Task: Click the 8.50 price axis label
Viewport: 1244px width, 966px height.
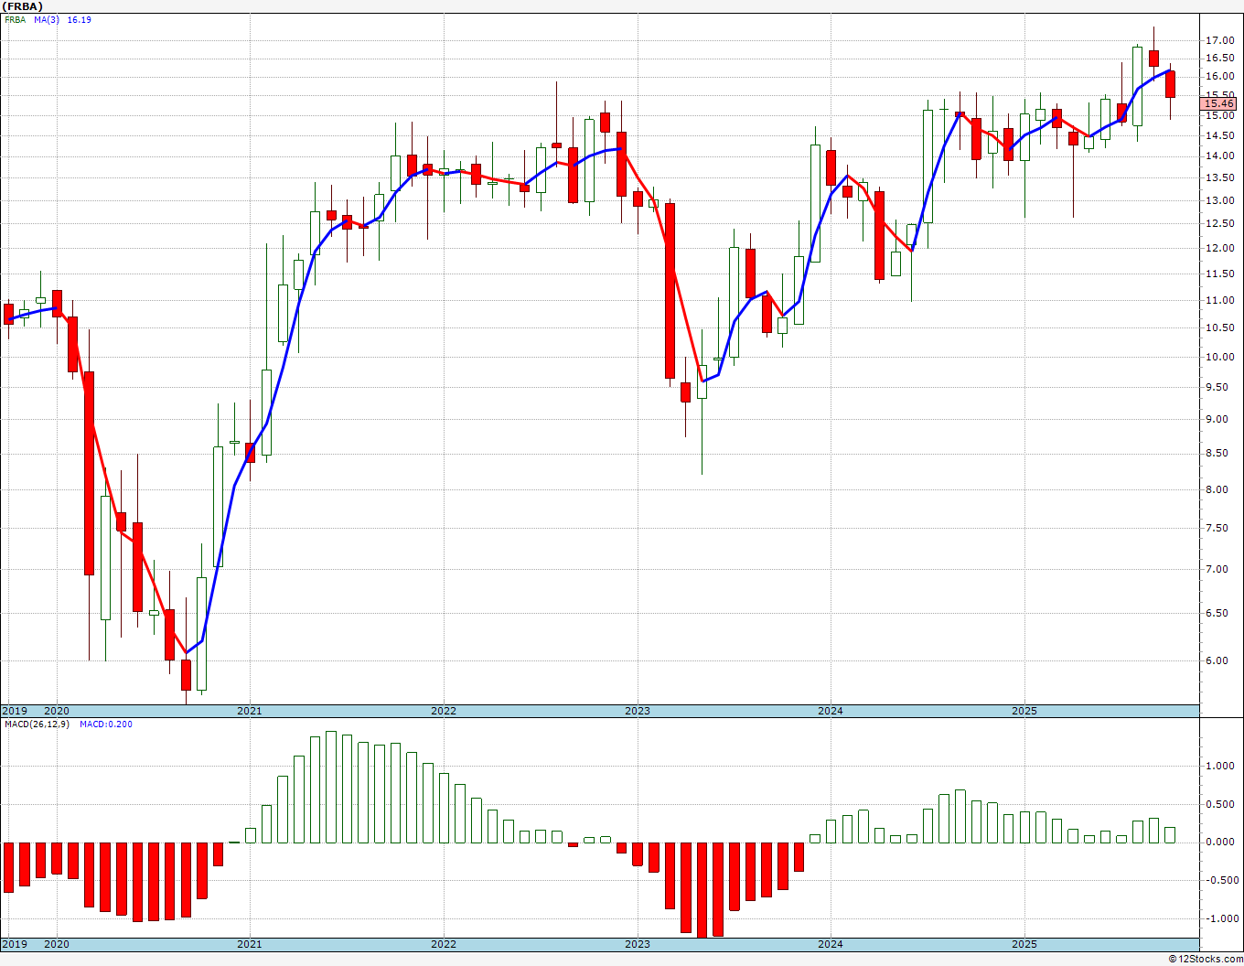Action: click(x=1217, y=453)
